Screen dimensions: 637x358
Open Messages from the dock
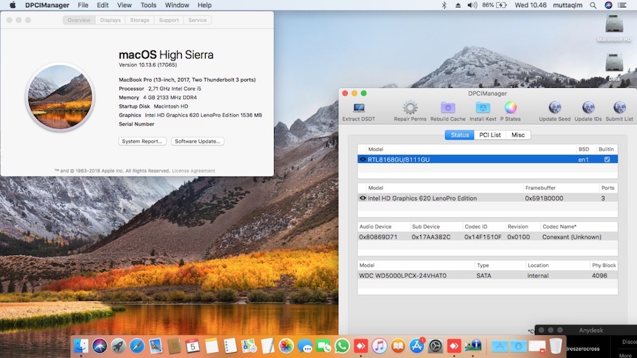tap(305, 346)
